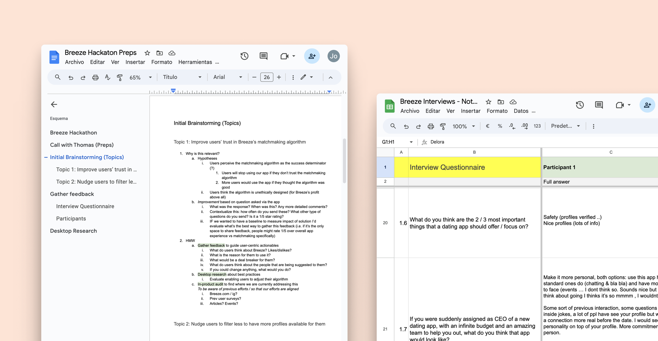Star the Breeze Hackaton Preps document
Screen dimensions: 658x341
pos(147,53)
